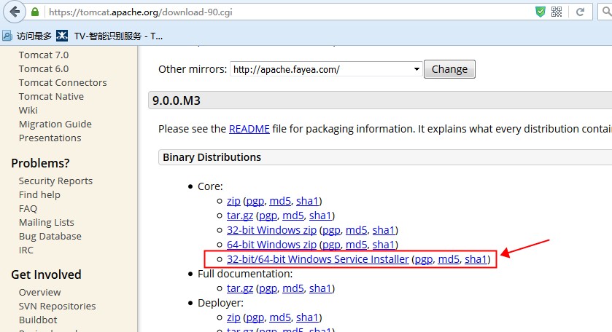
Task: Open Tomcat Native sidebar link
Action: 51,97
